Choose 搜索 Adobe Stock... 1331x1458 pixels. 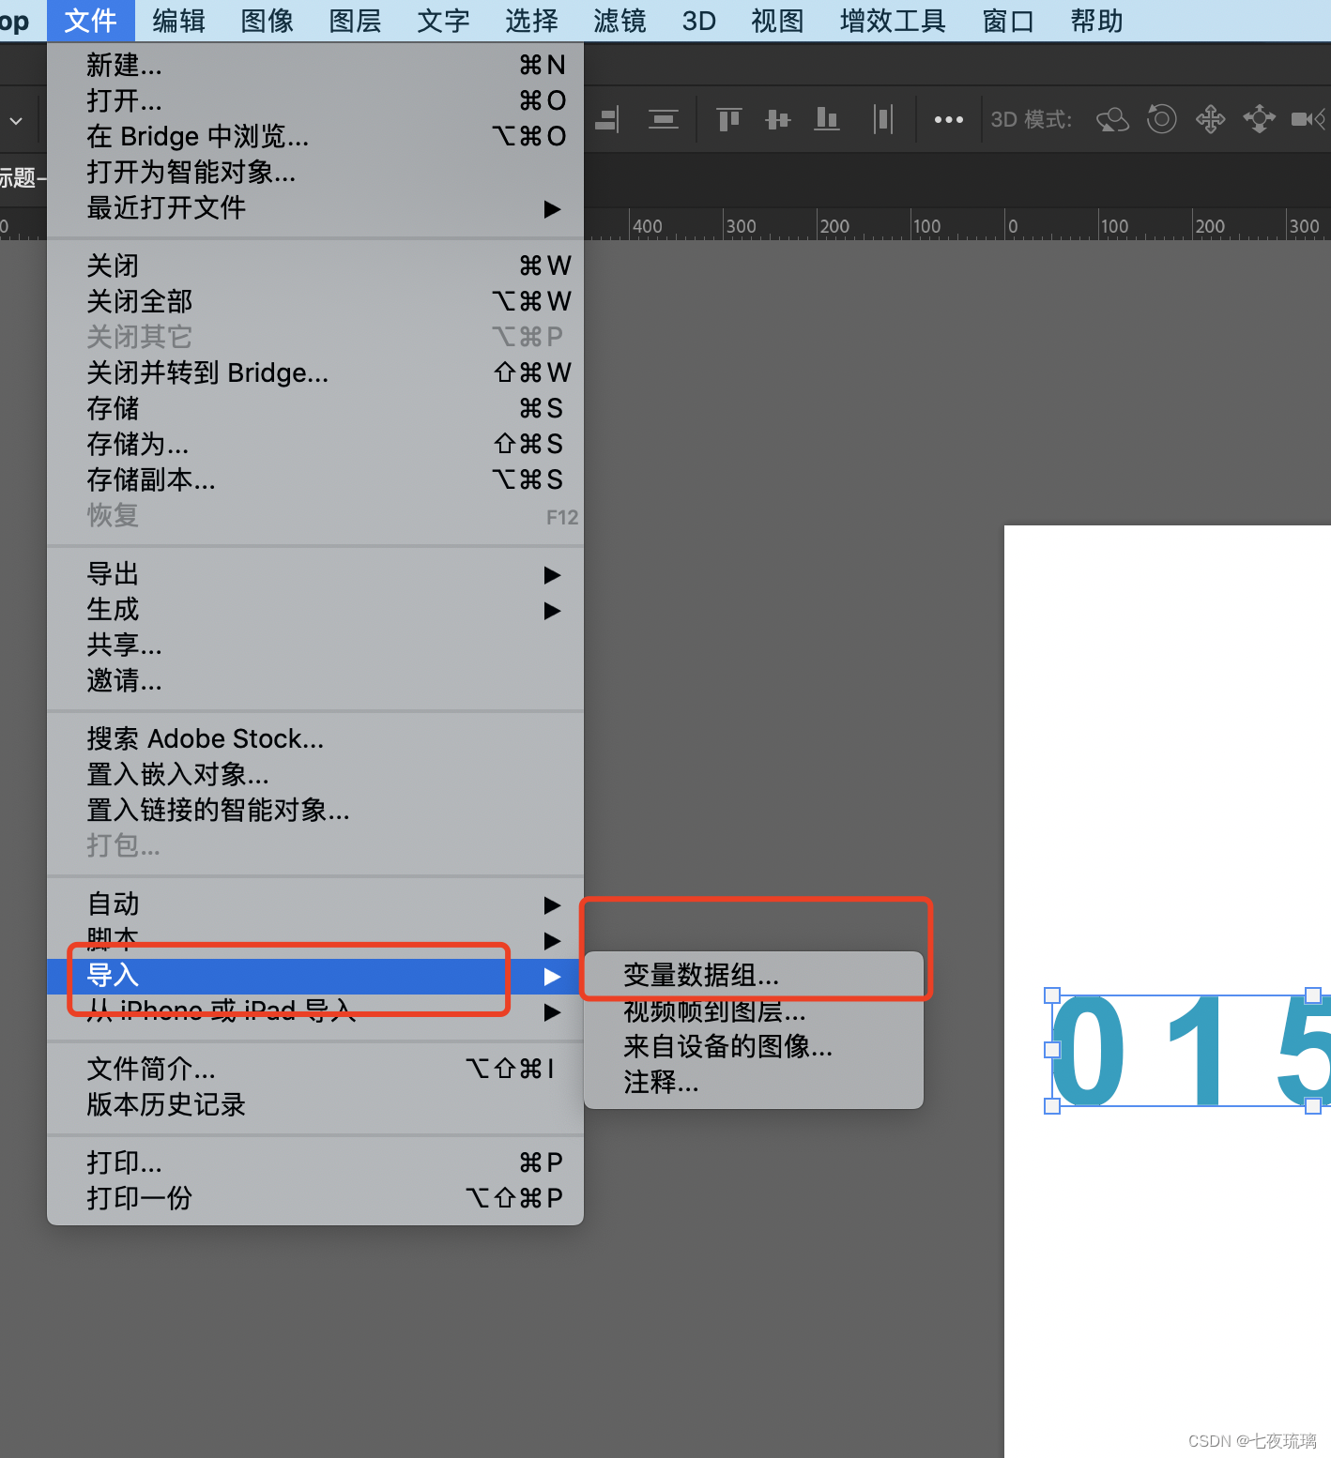pyautogui.click(x=315, y=739)
